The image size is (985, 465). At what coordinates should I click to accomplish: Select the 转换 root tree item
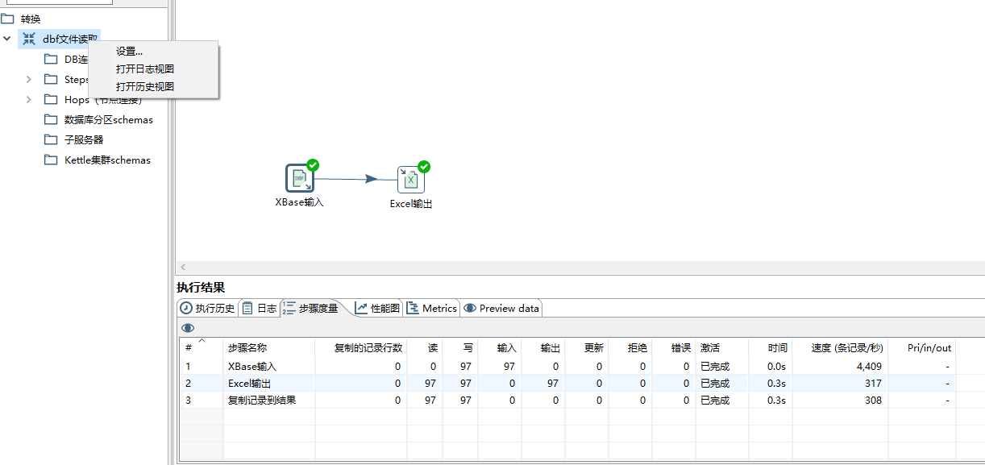(x=31, y=19)
